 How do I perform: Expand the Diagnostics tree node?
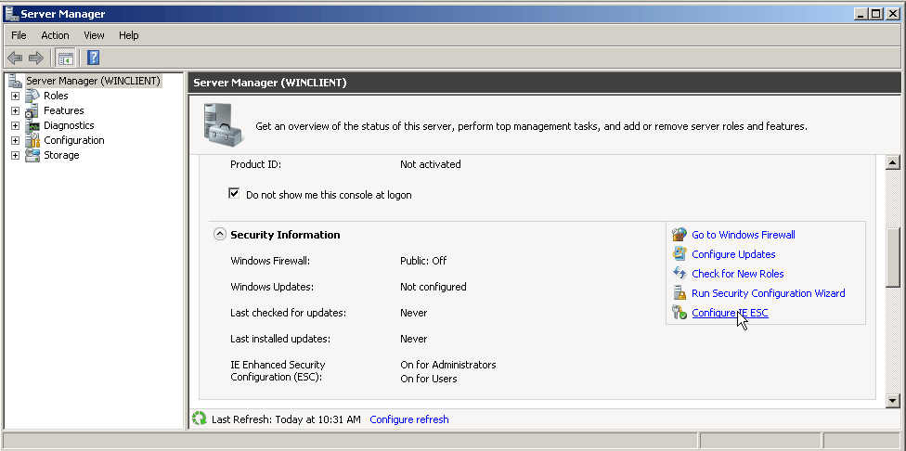pos(15,125)
